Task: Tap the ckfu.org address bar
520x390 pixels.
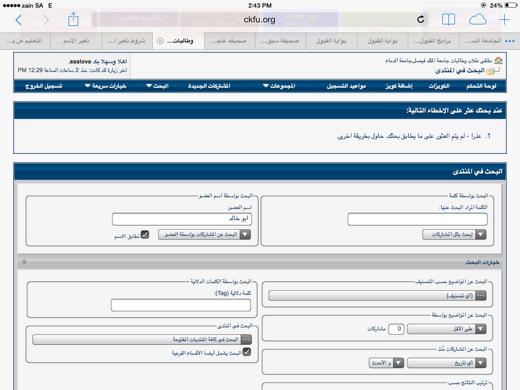Action: [x=259, y=20]
